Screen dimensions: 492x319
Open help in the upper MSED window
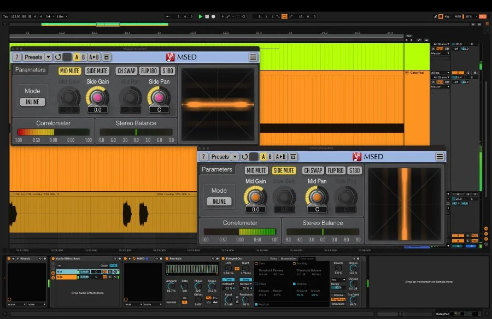click(x=16, y=57)
